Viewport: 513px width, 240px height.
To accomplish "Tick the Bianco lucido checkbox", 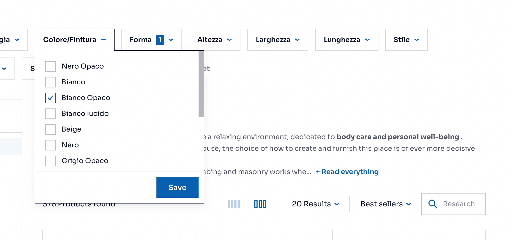I will (51, 114).
